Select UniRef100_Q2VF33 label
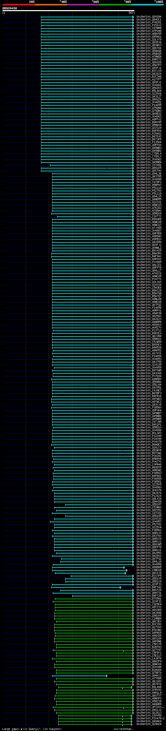 tap(149, 584)
